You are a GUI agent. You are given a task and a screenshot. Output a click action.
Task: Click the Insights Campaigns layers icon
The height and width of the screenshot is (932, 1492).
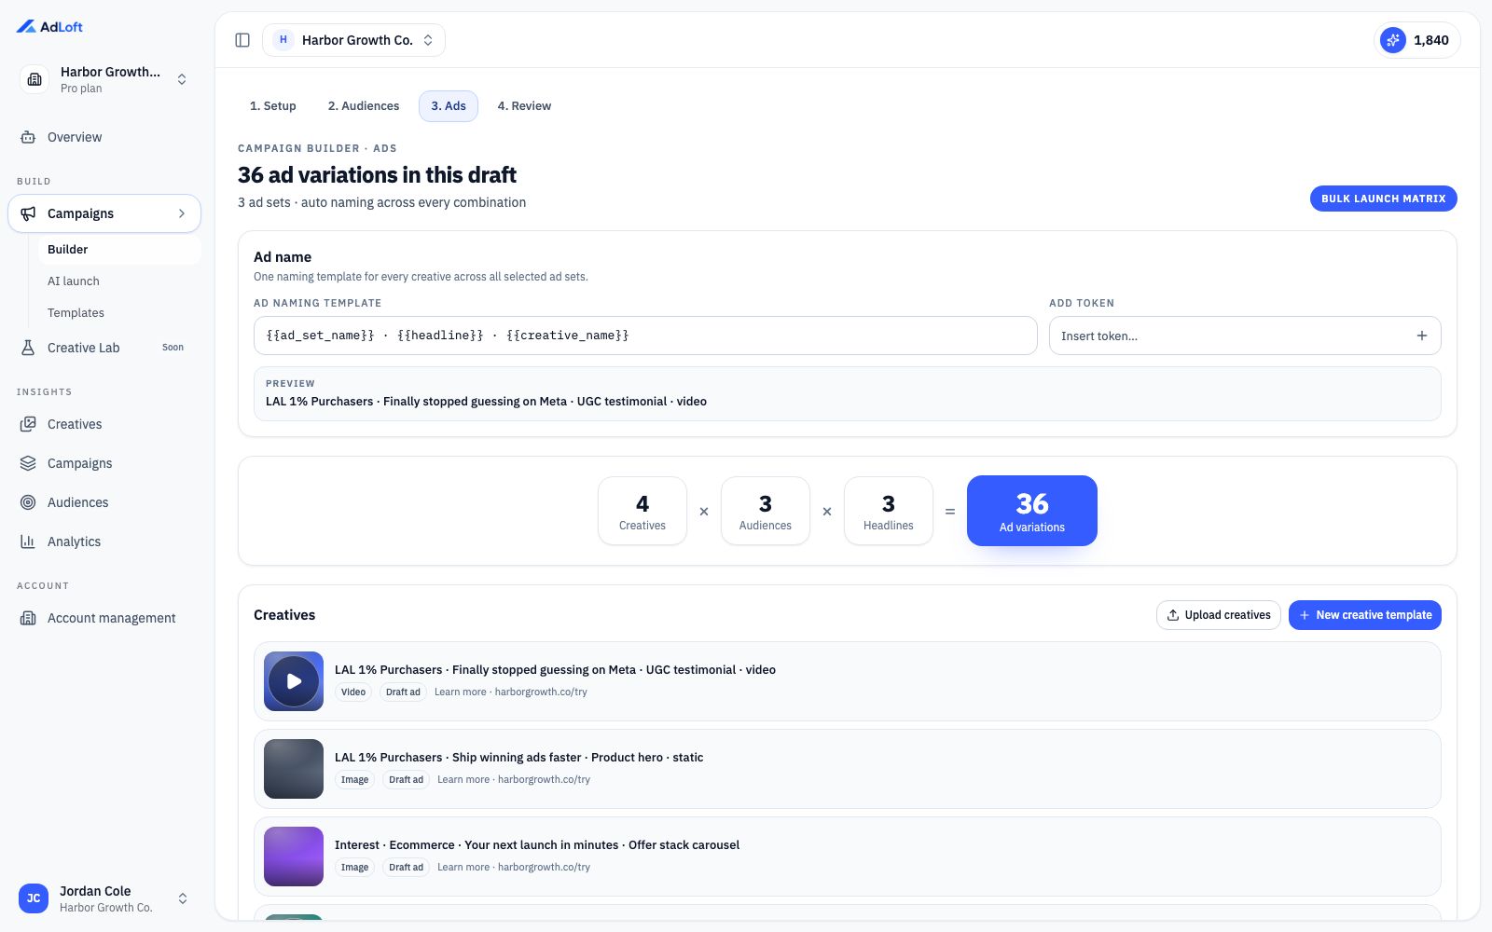tap(28, 463)
